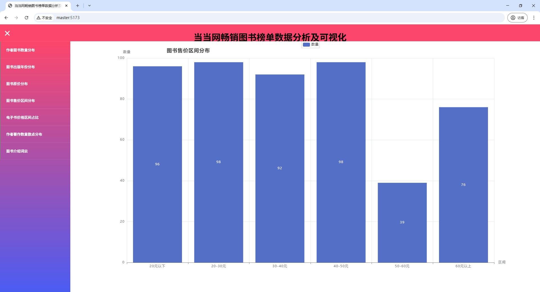This screenshot has width=540, height=292.
Task: Open a new browser tab
Action: click(78, 6)
